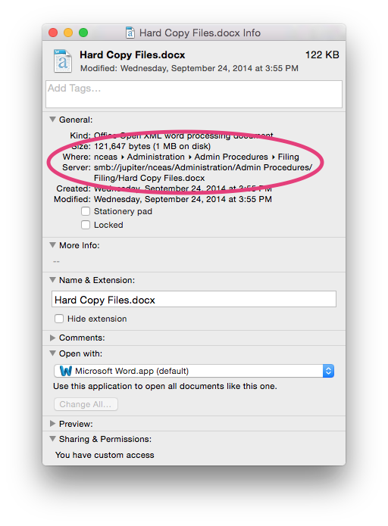The image size is (388, 526).
Task: Click the green zoom window button
Action: [x=83, y=33]
